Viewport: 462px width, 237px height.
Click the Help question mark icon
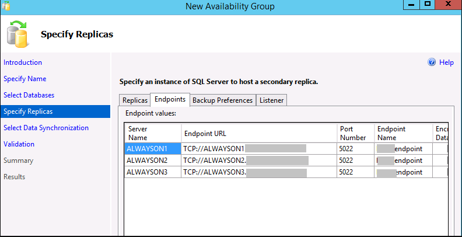(x=432, y=62)
